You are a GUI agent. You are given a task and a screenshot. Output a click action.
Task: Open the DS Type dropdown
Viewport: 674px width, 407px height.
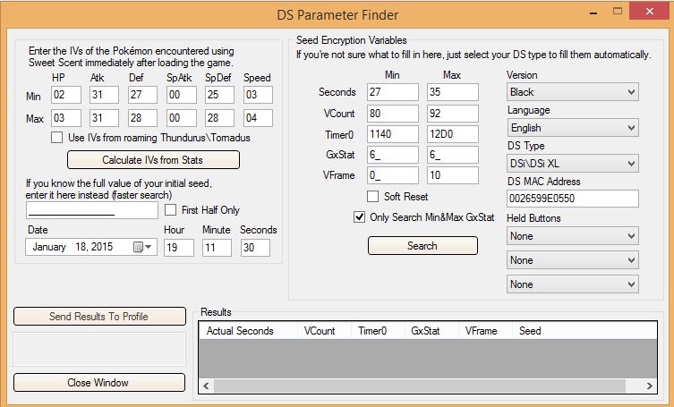(x=572, y=164)
